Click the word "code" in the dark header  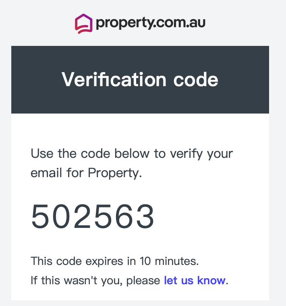click(196, 79)
